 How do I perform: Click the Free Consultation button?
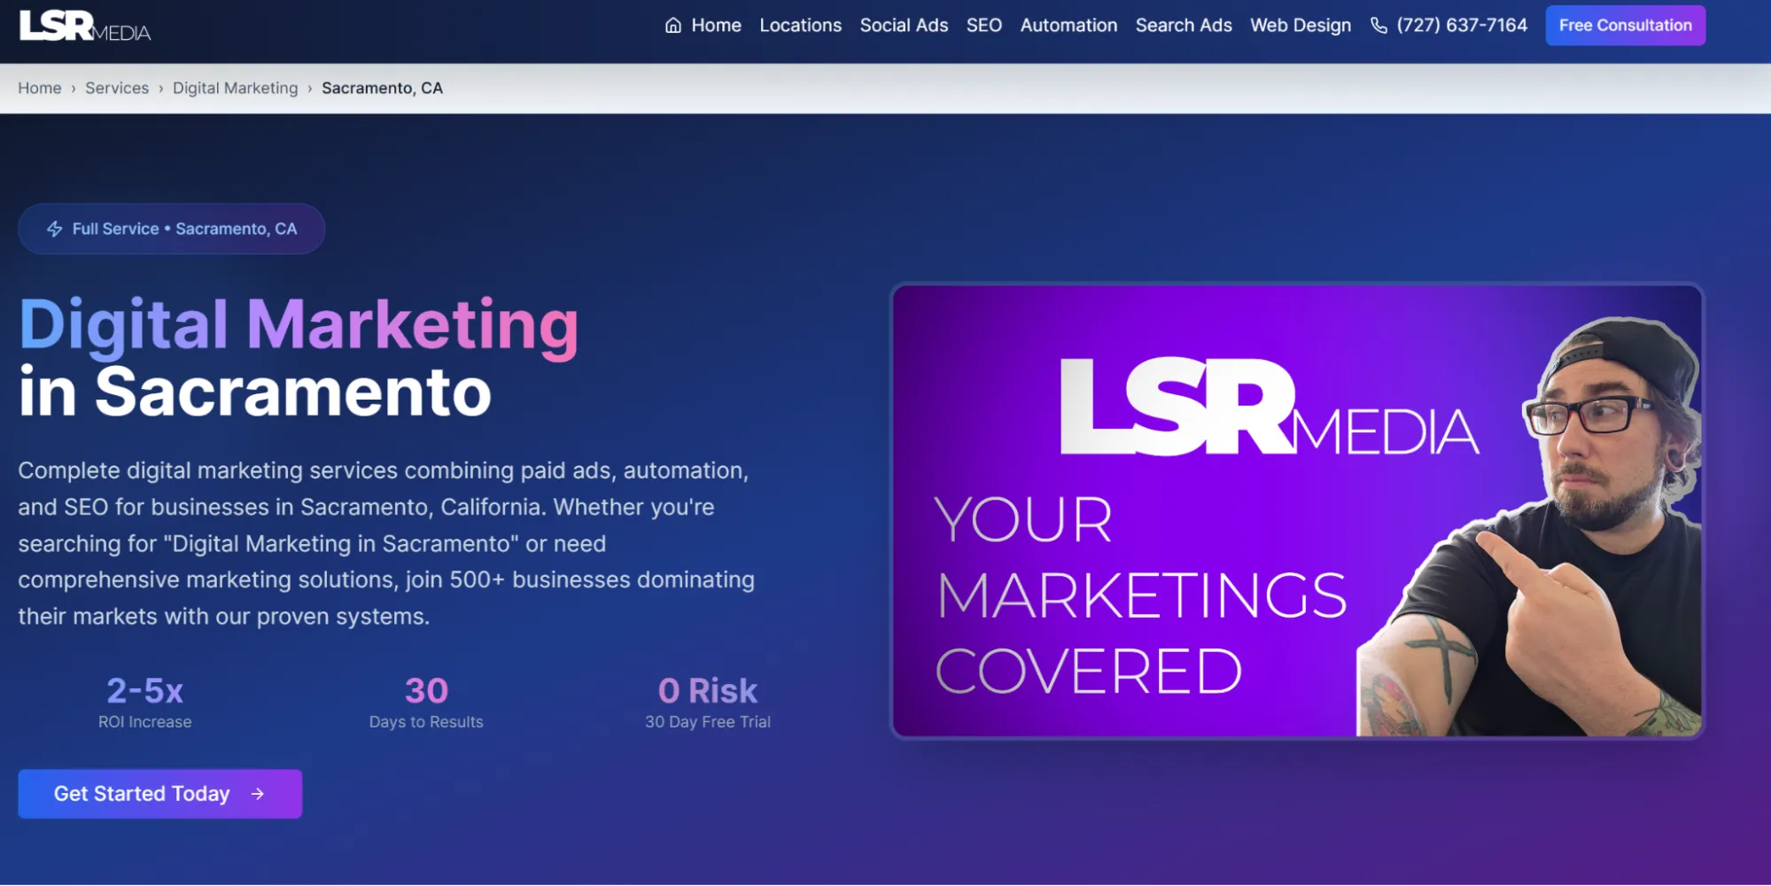[1625, 26]
